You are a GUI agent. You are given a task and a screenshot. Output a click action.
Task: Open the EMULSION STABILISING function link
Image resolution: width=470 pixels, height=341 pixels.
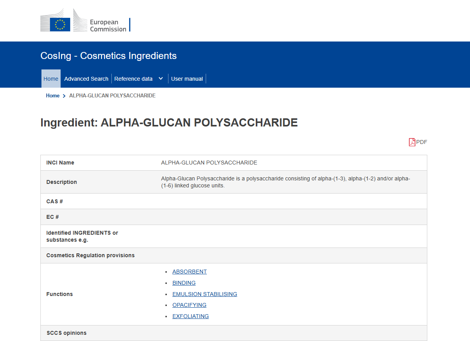click(x=205, y=294)
